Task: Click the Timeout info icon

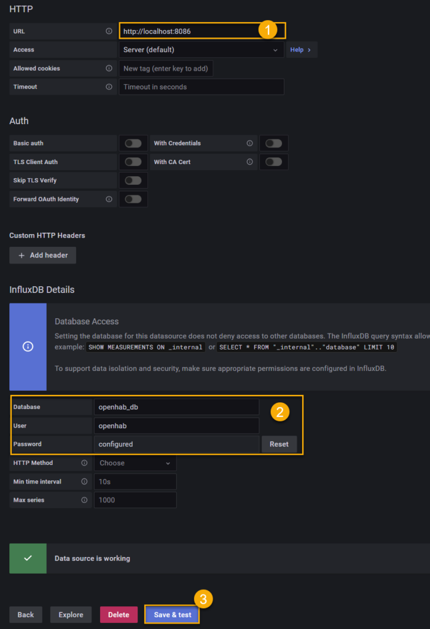Action: point(109,87)
